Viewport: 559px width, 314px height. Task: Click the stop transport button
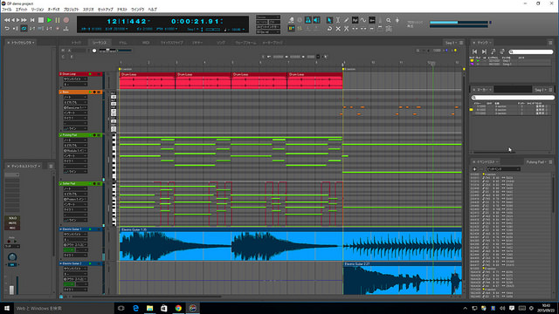[41, 20]
